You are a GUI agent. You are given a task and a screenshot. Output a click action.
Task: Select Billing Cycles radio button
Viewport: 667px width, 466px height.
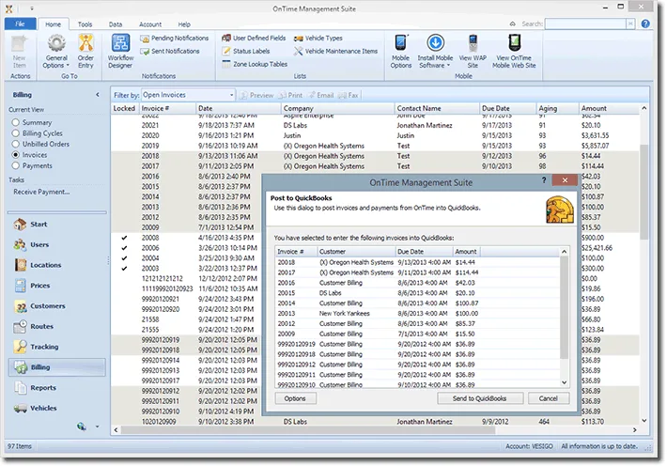pos(16,133)
